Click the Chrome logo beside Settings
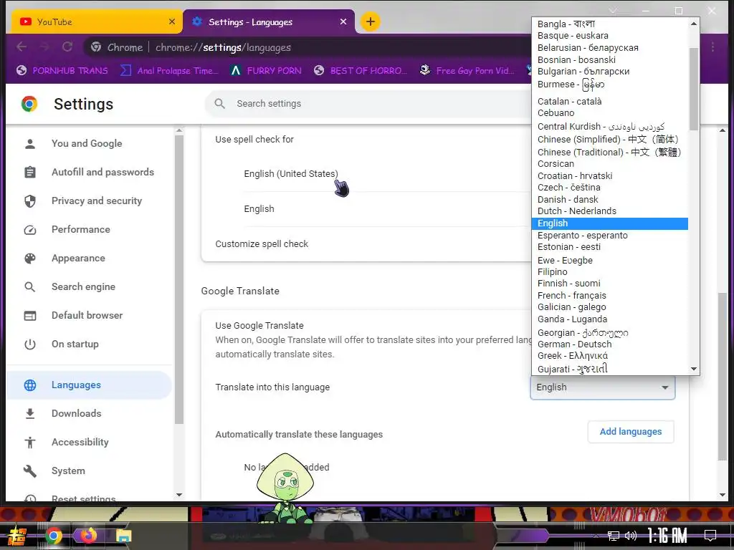This screenshot has height=550, width=734. click(29, 104)
